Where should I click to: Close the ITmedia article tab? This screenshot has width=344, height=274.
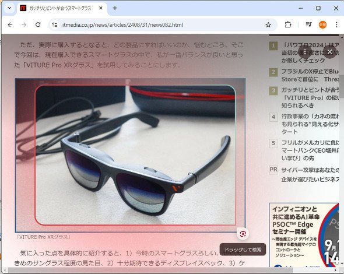(101, 8)
